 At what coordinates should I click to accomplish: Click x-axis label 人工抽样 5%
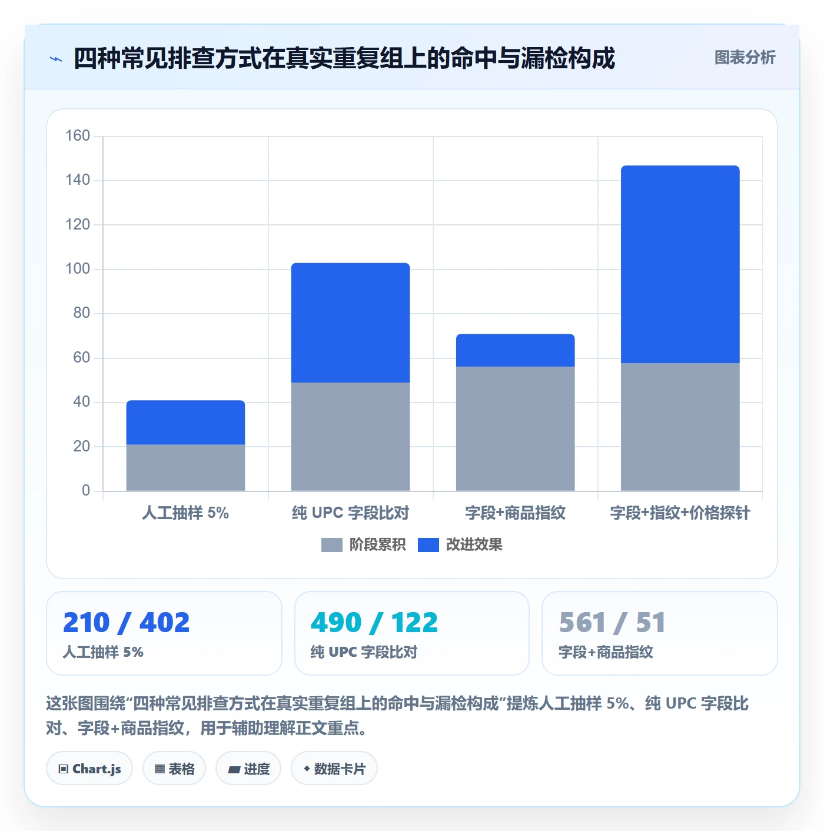tap(185, 513)
